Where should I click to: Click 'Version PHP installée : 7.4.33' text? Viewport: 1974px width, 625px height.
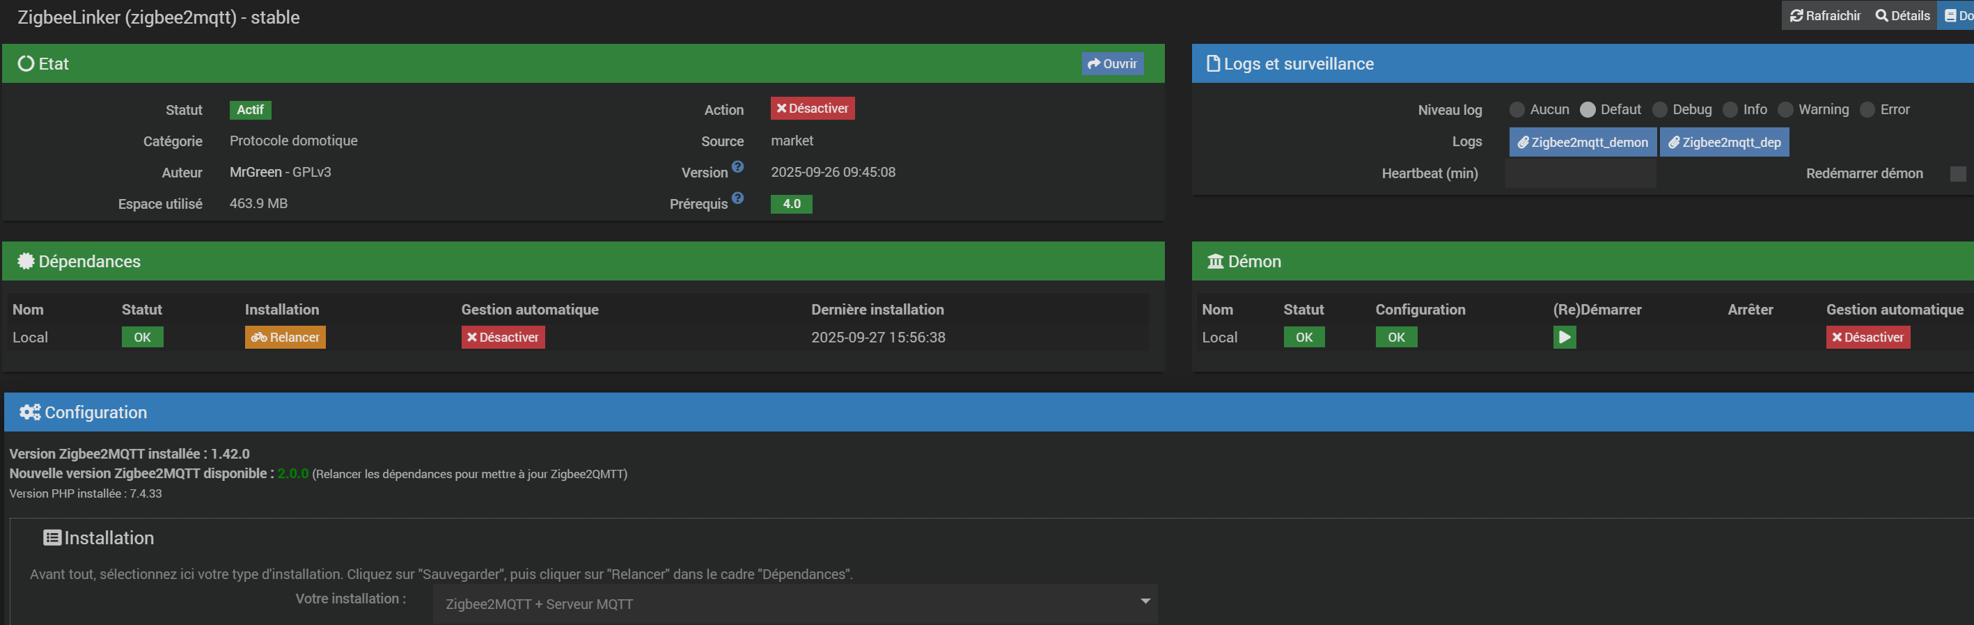click(x=86, y=493)
